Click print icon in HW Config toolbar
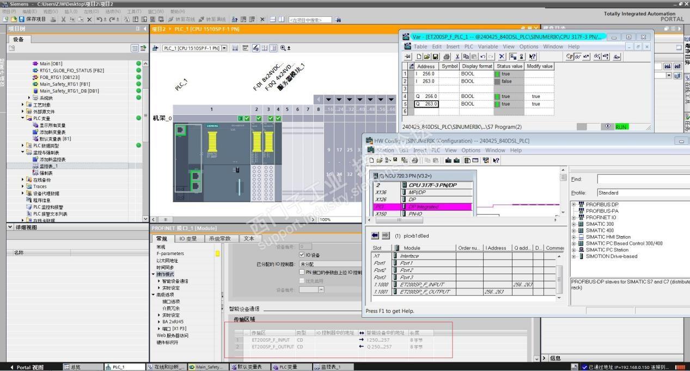Image resolution: width=690 pixels, height=371 pixels. point(415,160)
